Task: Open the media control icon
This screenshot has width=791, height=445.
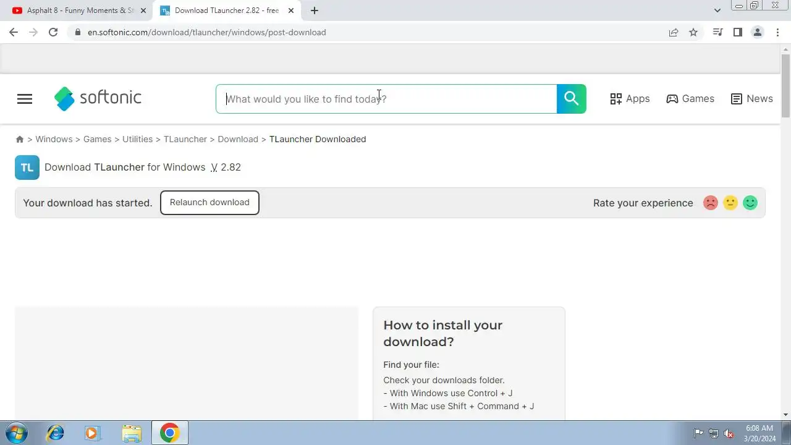Action: (717, 32)
